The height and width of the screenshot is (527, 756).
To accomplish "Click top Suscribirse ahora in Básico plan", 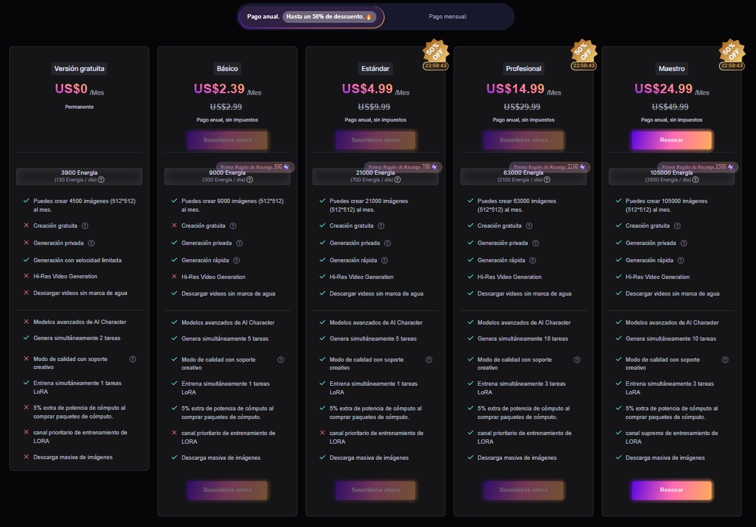I will pyautogui.click(x=227, y=140).
